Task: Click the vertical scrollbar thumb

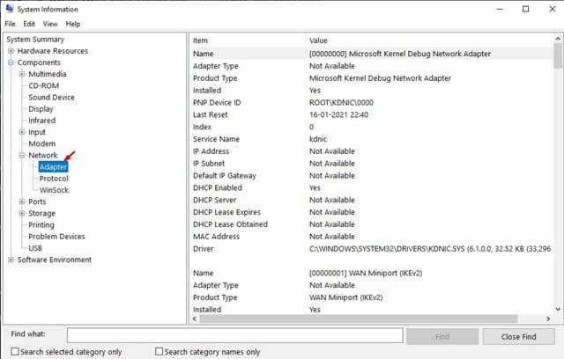Action: 558,56
